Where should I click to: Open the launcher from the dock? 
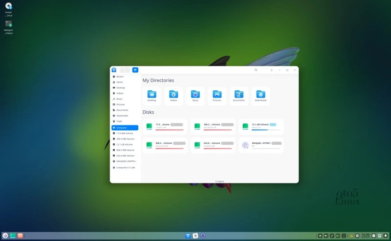click(5, 236)
